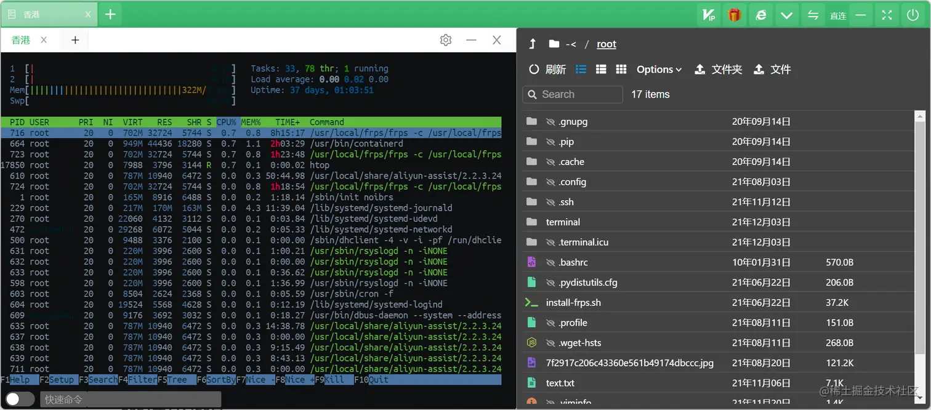Image resolution: width=931 pixels, height=410 pixels.
Task: Open the .ssh folder
Action: 718,202
